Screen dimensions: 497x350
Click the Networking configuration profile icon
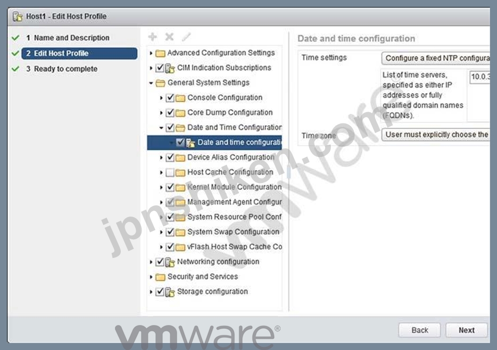pyautogui.click(x=170, y=262)
